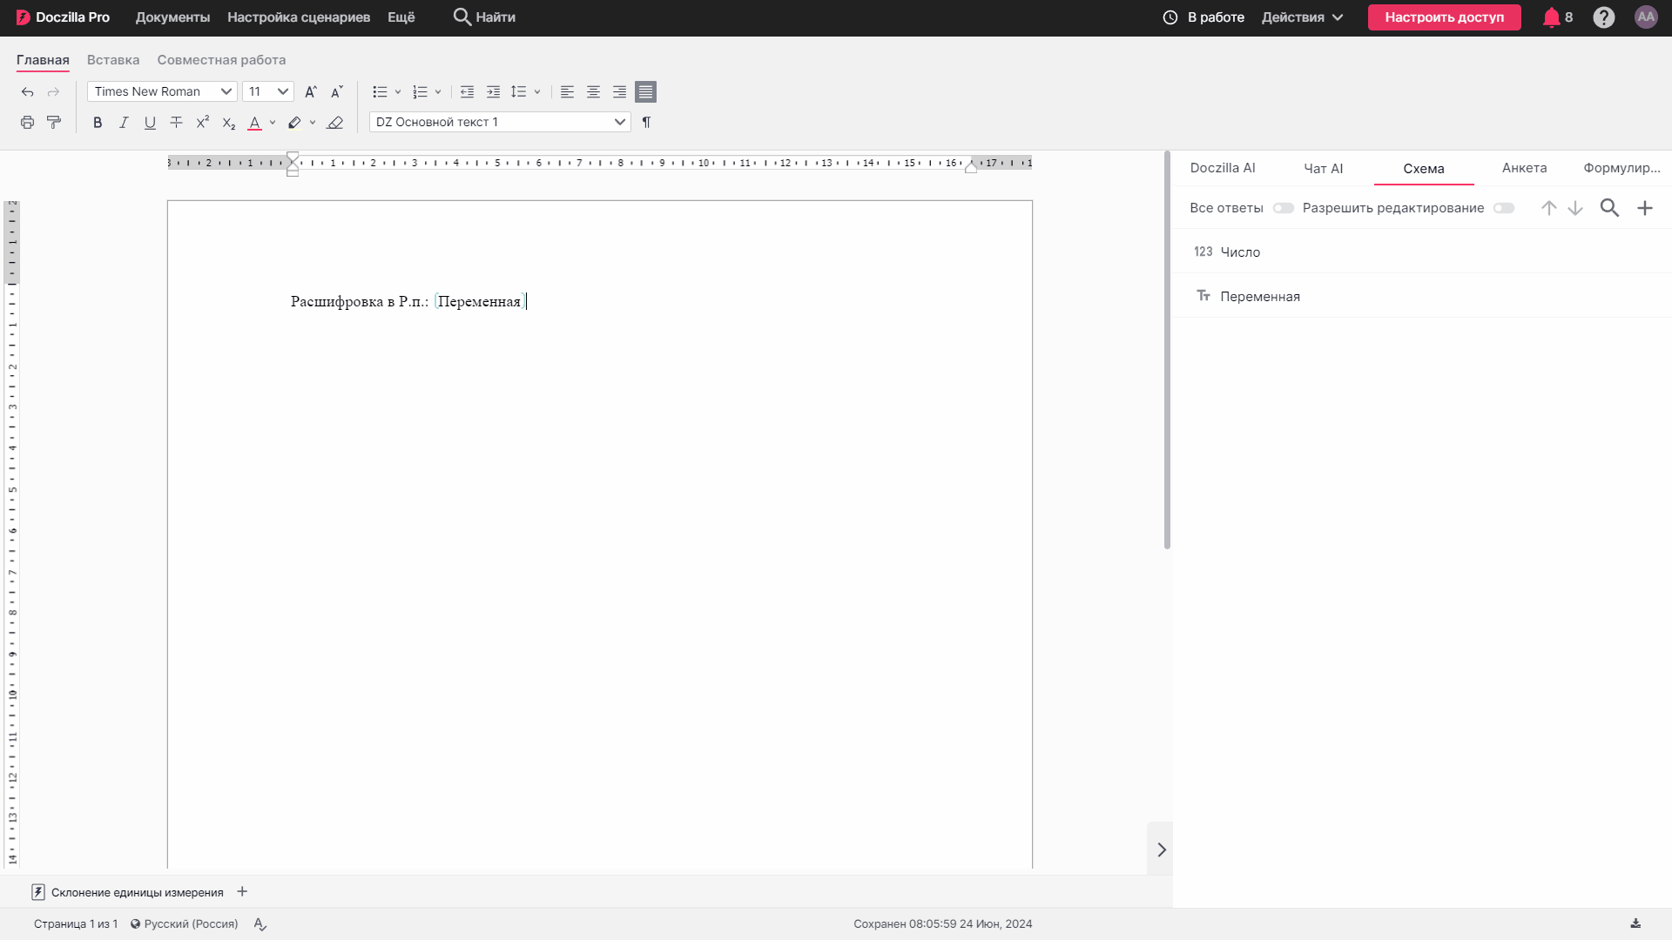Screen dimensions: 1672x940
Task: Open the DZ Основной текст 1 style dropdown
Action: pyautogui.click(x=500, y=123)
